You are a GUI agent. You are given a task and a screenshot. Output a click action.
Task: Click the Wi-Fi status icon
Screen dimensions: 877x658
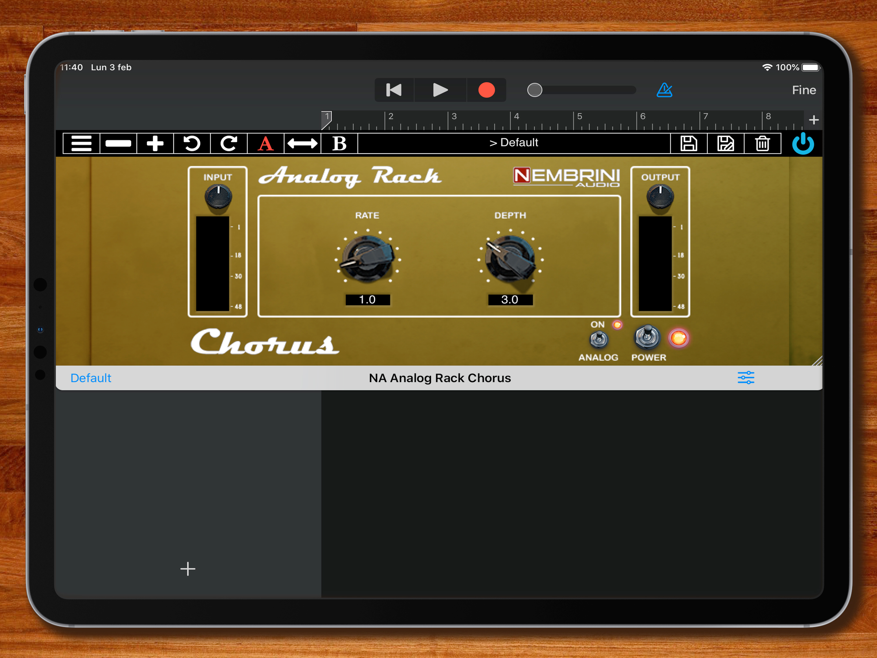768,67
